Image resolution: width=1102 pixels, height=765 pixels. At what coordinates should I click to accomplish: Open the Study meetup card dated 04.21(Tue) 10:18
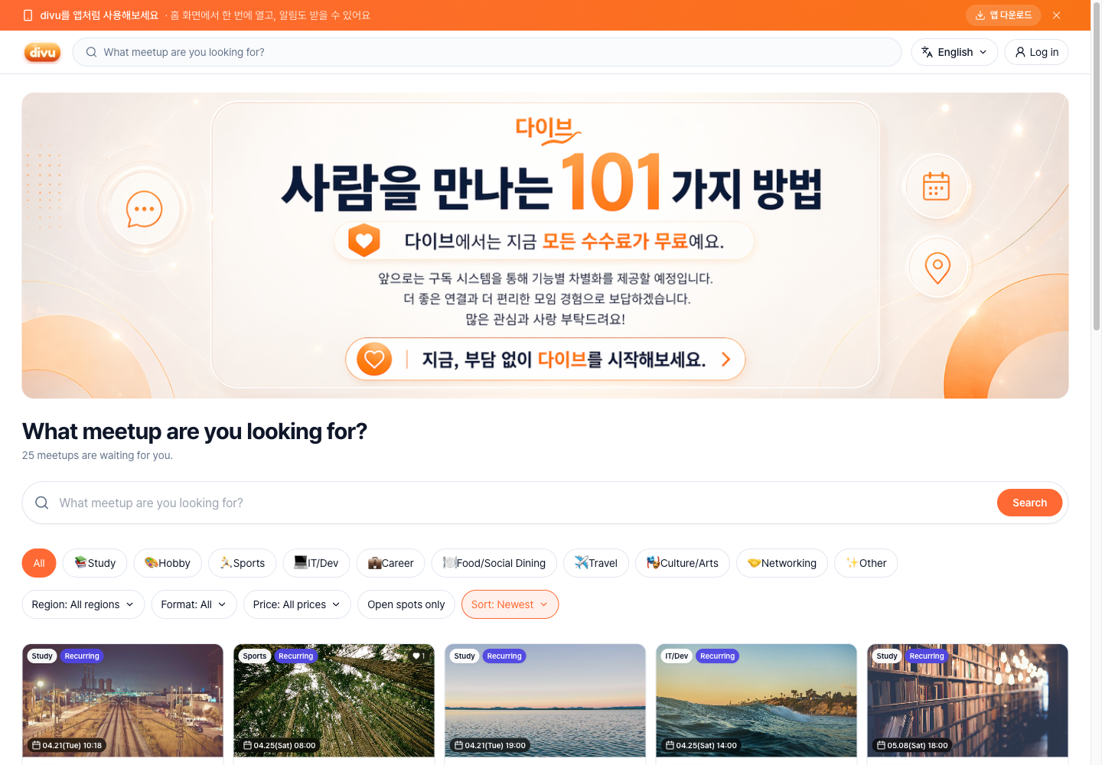tap(122, 704)
